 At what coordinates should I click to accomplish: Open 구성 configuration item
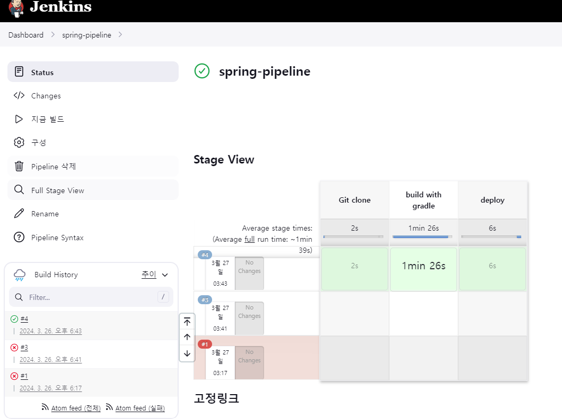click(x=93, y=143)
